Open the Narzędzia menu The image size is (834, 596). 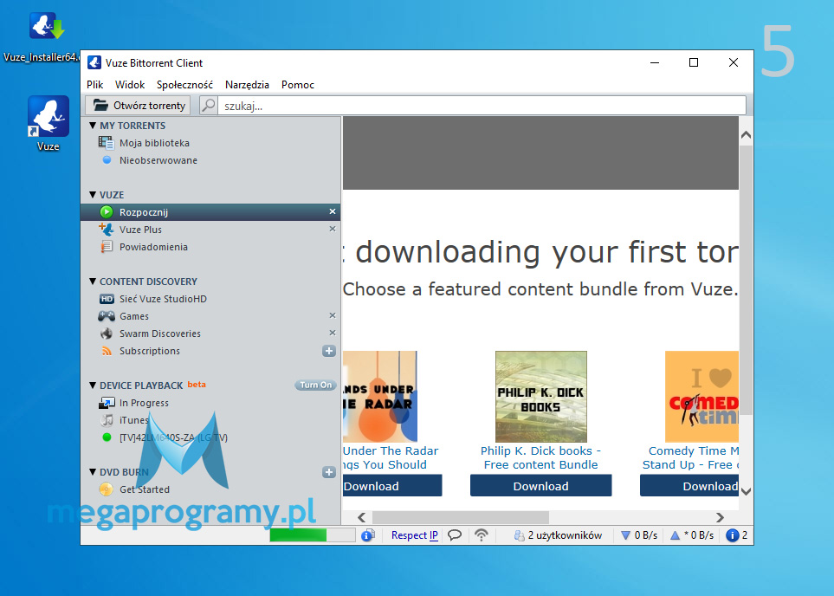click(x=247, y=85)
